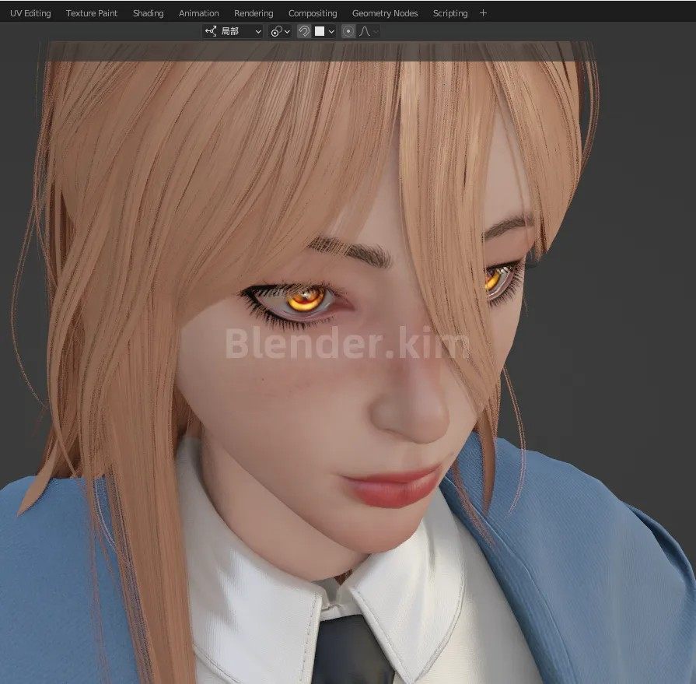Click the snap increment square icon

pos(319,32)
